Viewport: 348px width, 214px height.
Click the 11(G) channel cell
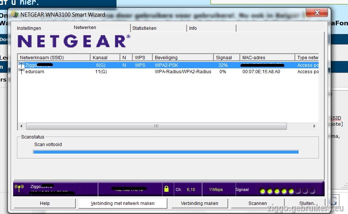coord(101,72)
